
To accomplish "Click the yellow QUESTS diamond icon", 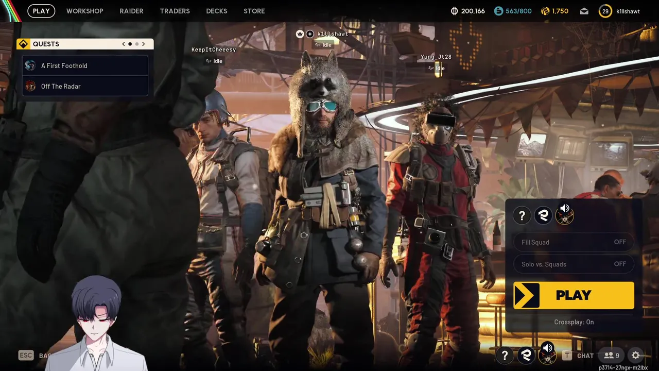I will 23,44.
